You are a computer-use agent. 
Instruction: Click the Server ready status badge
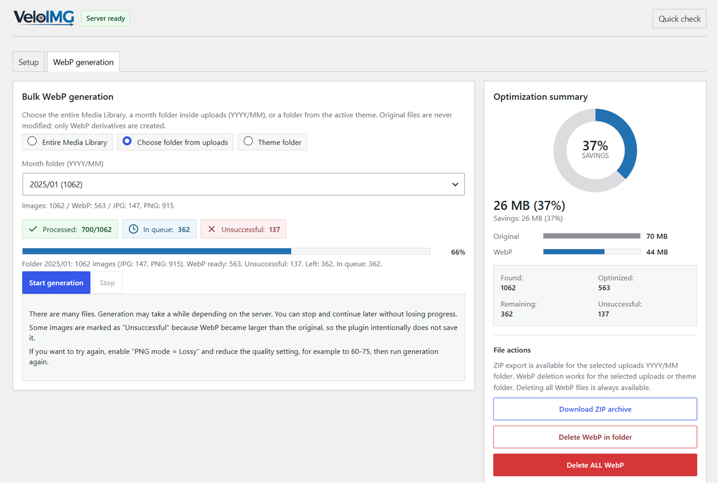point(106,18)
